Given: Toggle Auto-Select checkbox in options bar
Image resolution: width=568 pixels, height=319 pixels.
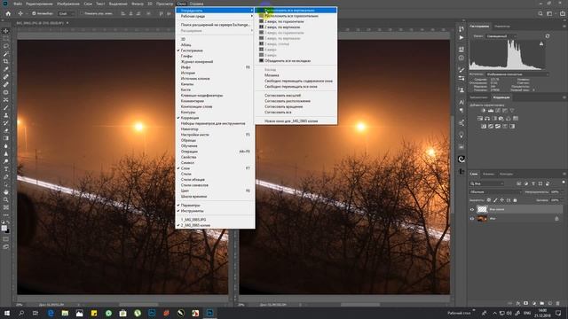Looking at the screenshot, I should tap(34, 13).
